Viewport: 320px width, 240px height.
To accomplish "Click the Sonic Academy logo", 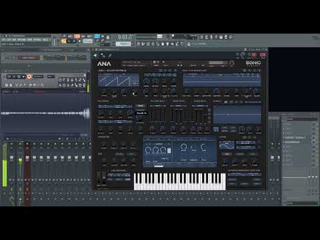I will pos(253,63).
